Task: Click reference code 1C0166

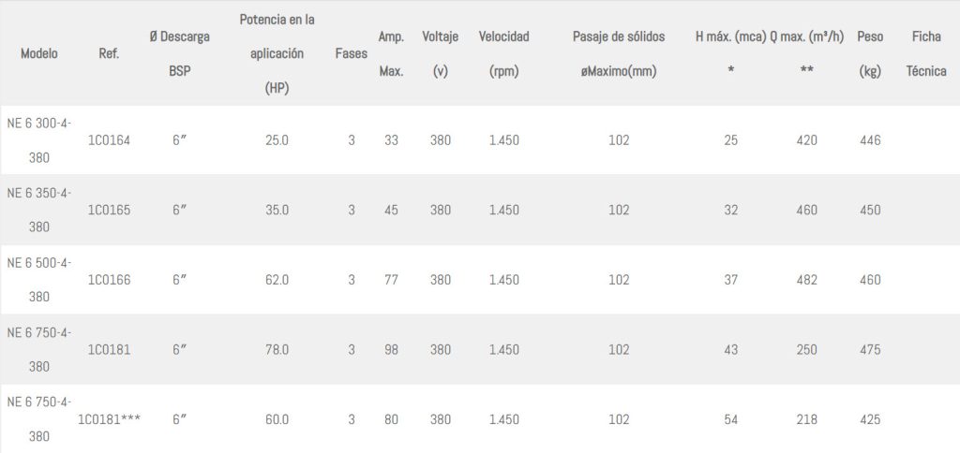Action: click(x=109, y=280)
